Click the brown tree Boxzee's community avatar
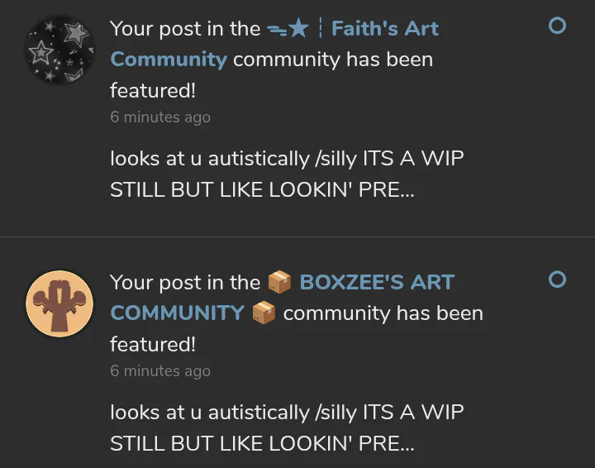 [59, 303]
